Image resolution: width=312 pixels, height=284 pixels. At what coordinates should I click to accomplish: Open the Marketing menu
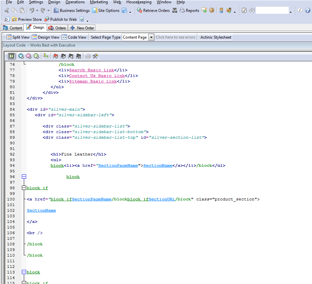click(99, 2)
